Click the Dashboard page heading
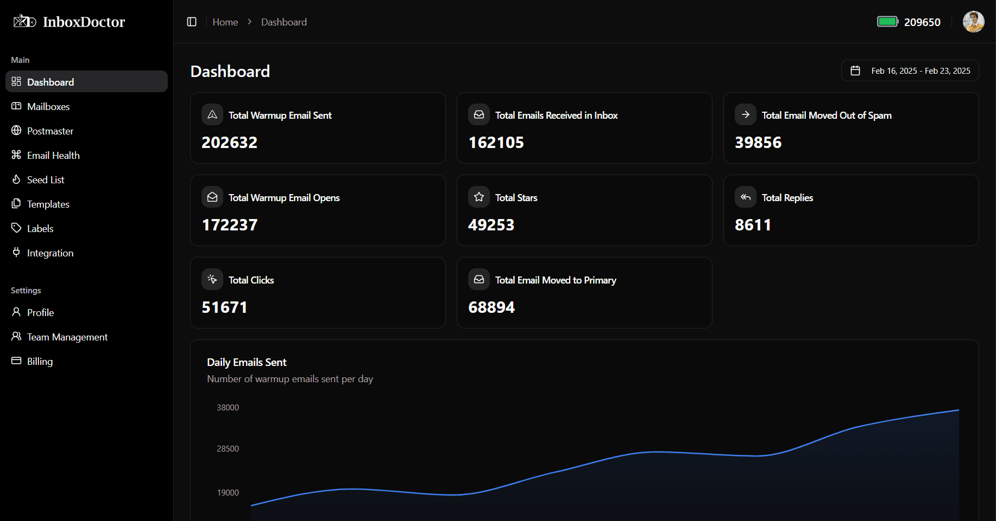The image size is (996, 521). 230,71
